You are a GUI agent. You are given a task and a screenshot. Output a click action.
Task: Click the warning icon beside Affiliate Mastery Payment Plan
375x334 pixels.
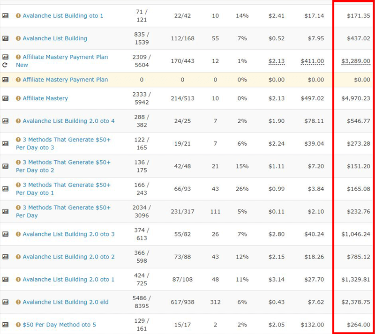coord(18,80)
